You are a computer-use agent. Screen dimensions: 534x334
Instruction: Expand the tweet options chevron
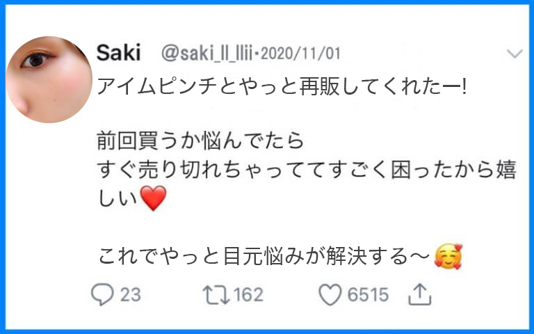(515, 54)
